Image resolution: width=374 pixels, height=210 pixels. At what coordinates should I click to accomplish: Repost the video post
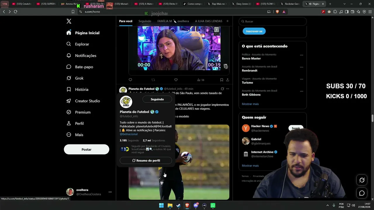153,80
